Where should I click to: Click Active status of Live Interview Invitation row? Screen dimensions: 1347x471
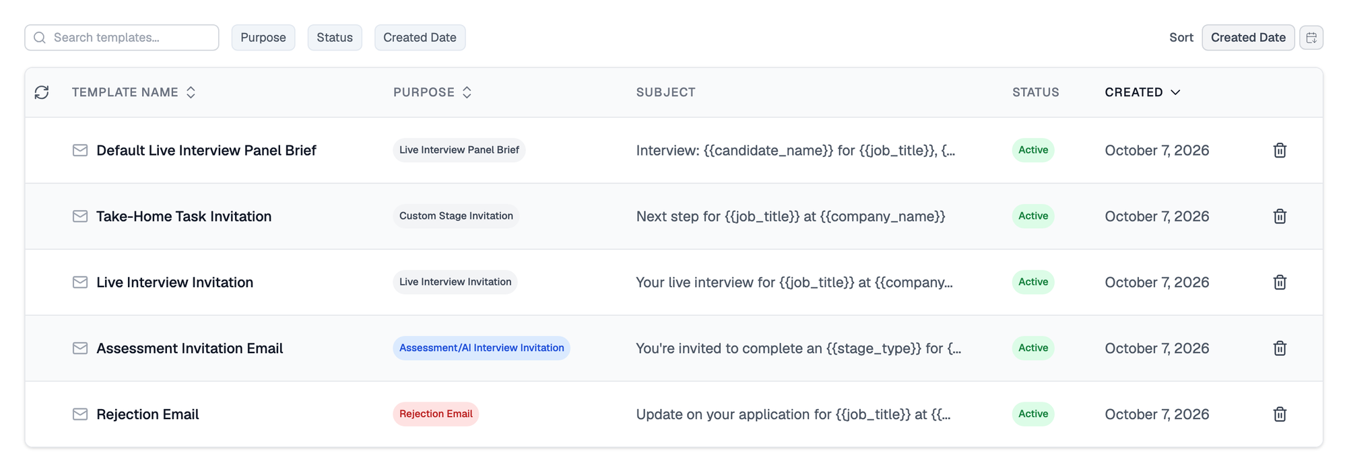1033,282
